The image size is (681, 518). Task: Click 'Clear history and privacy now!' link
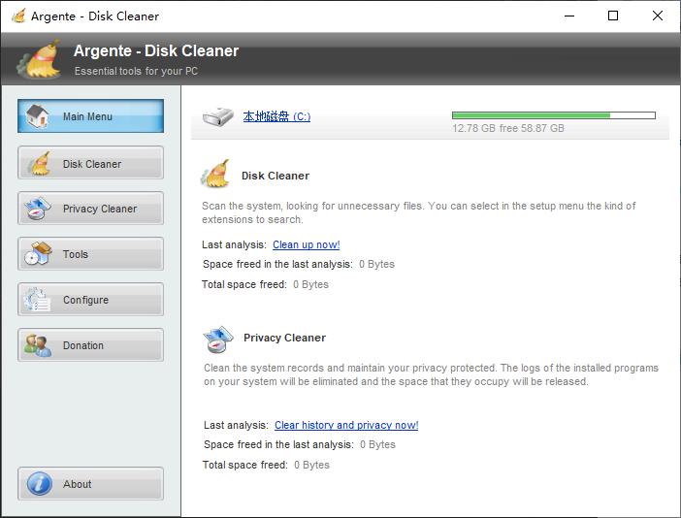[x=346, y=425]
